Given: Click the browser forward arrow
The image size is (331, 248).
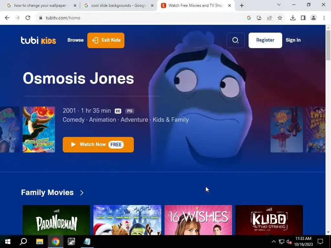Looking at the screenshot, I should 17,18.
